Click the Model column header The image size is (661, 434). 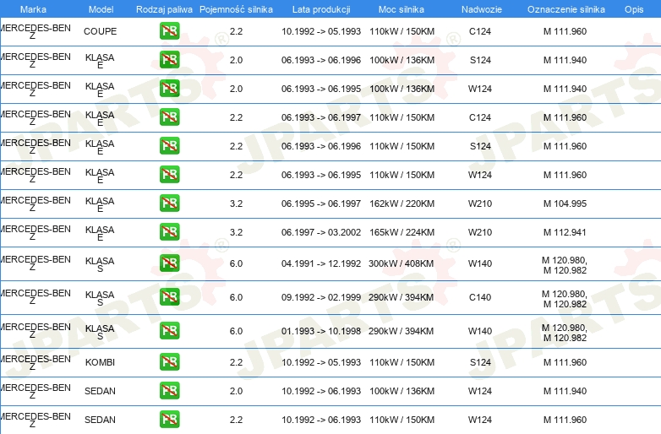(x=101, y=9)
